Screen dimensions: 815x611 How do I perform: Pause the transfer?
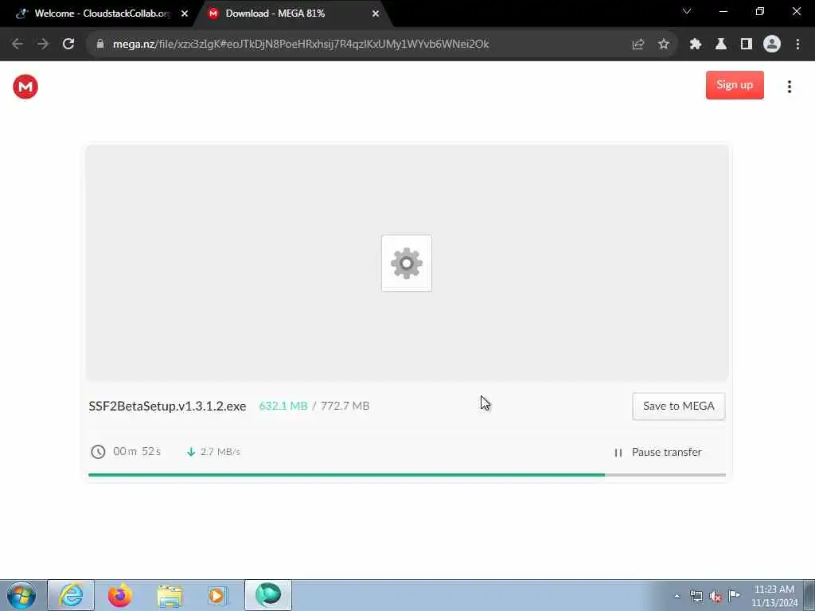point(657,453)
